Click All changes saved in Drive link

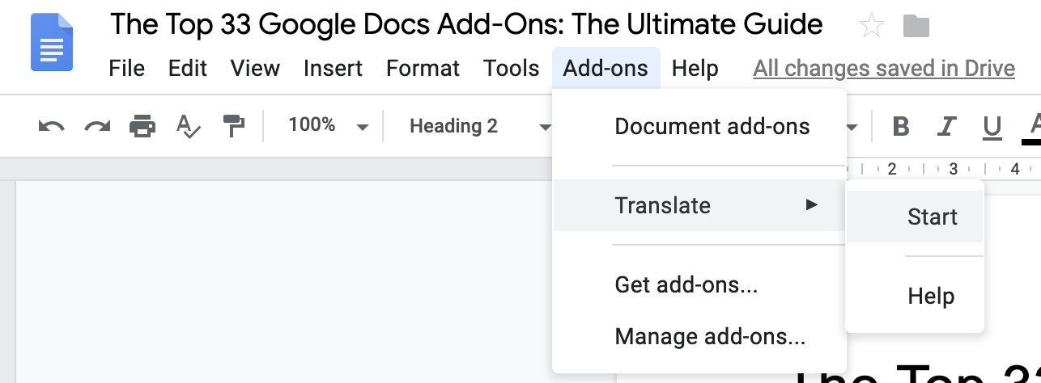884,69
